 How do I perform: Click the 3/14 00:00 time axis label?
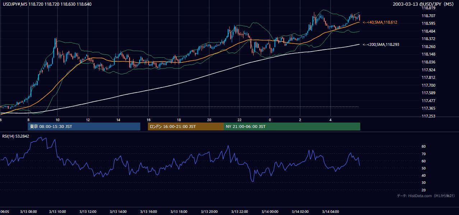click(x=270, y=211)
